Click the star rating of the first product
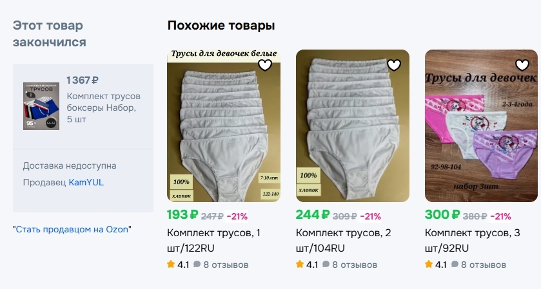Screen dimensions: 541x289 coord(177,265)
